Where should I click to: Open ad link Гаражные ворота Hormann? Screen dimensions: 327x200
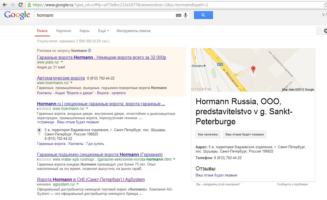pyautogui.click(x=101, y=57)
